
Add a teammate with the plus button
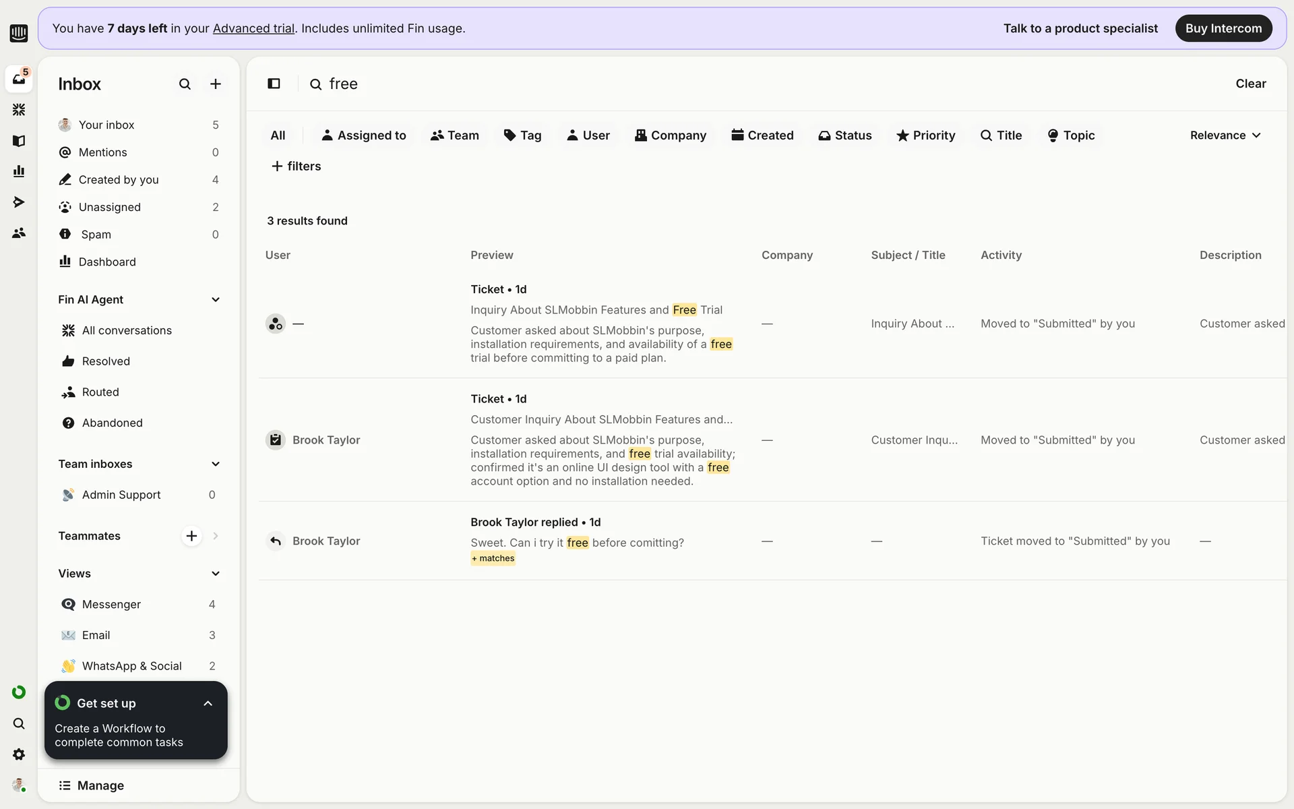[191, 536]
